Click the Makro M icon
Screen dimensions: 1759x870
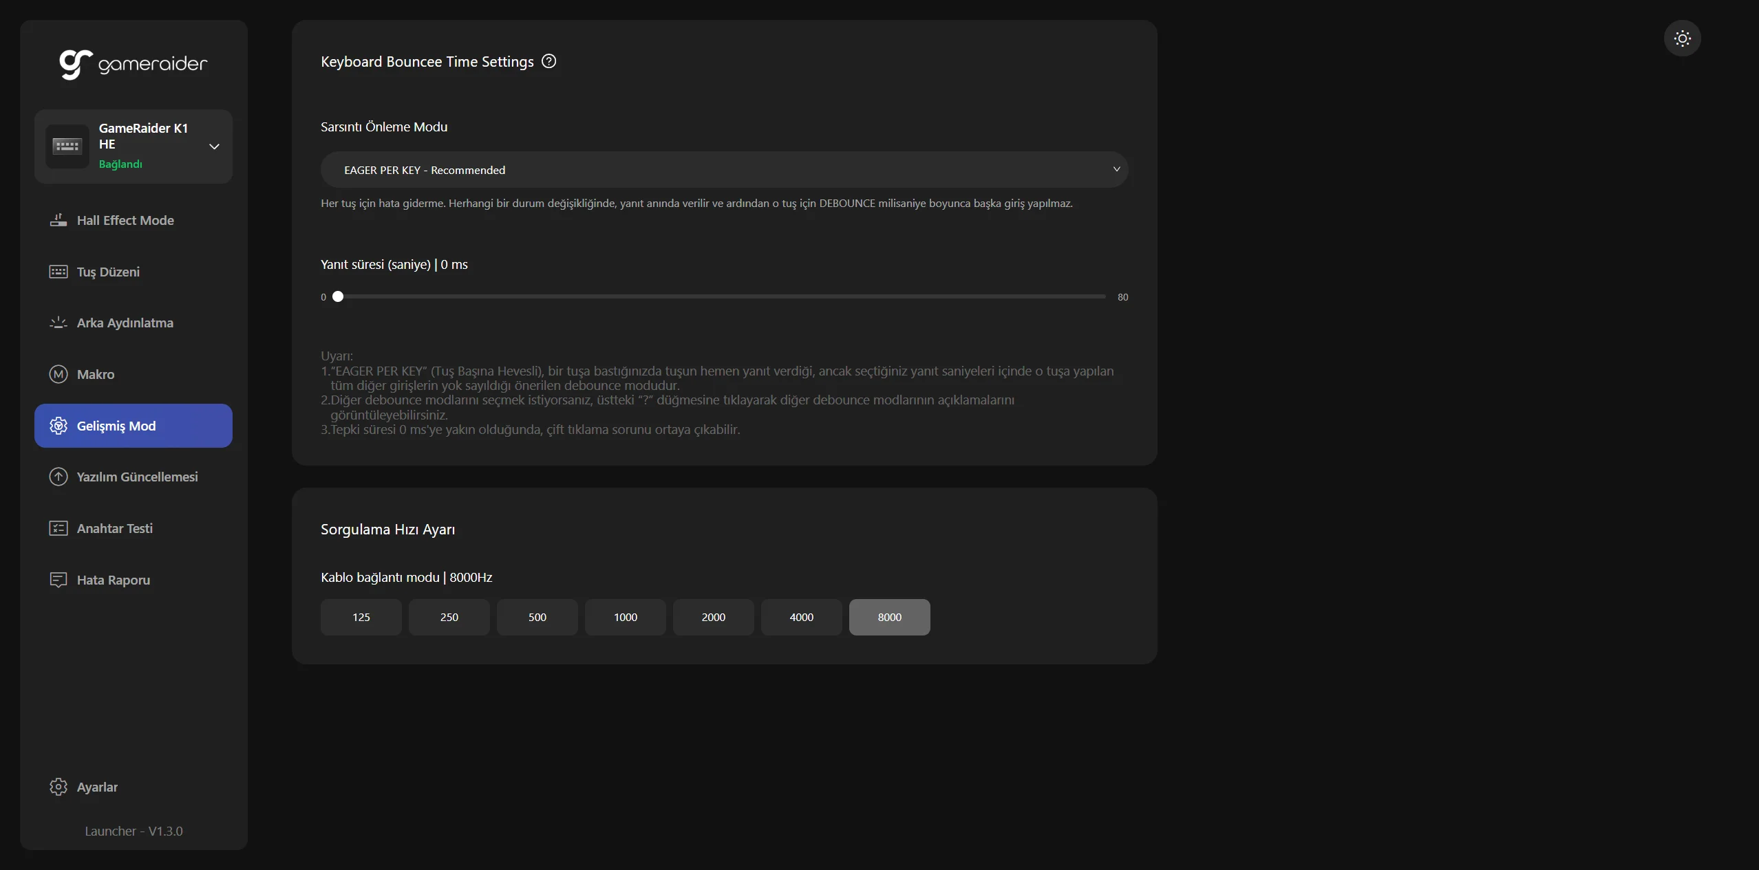(x=58, y=374)
